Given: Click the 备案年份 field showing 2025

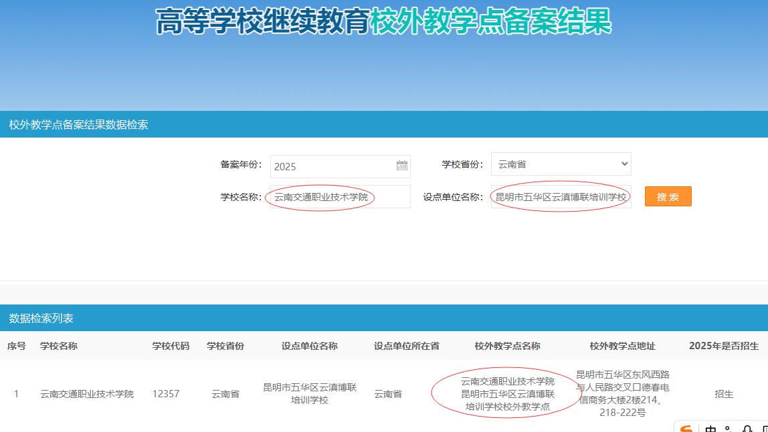Looking at the screenshot, I should point(332,166).
